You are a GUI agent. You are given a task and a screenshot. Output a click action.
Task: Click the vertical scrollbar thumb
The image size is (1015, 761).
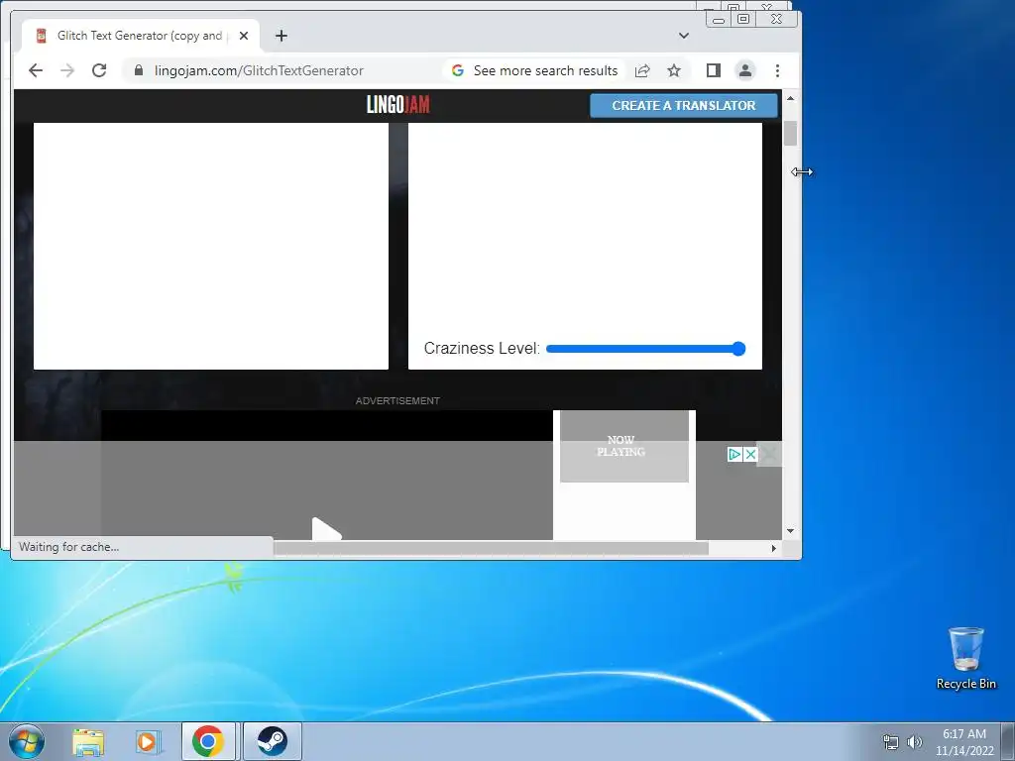790,134
